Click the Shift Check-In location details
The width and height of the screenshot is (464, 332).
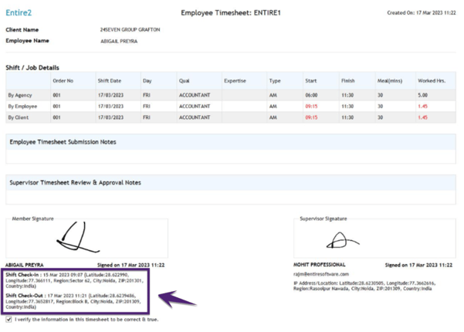pos(76,278)
